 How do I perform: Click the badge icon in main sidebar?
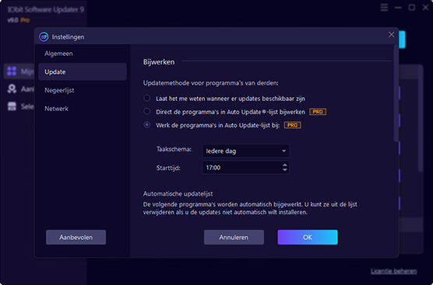(12, 89)
